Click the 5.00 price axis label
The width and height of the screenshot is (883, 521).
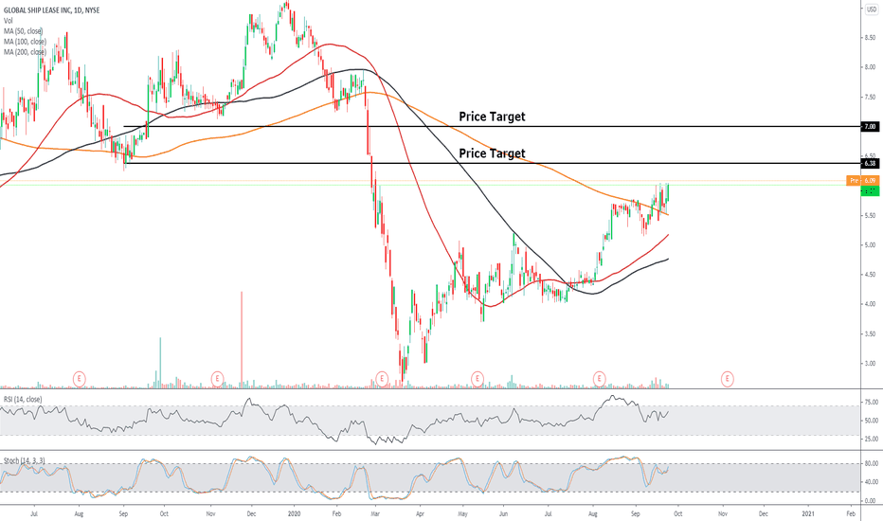pyautogui.click(x=870, y=245)
